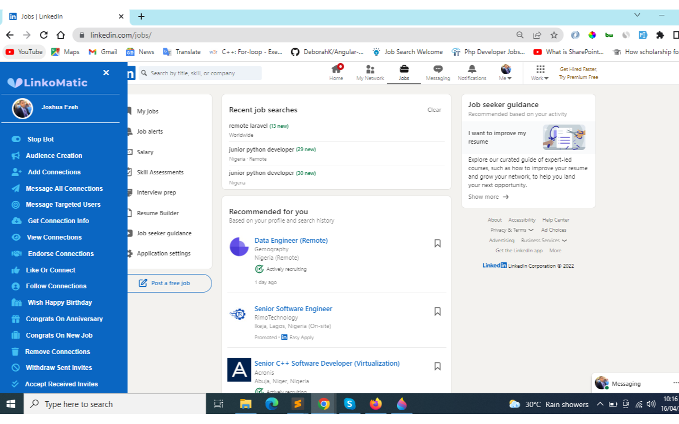Expand Show more in Job seeker guidance
This screenshot has height=424, width=679.
489,197
